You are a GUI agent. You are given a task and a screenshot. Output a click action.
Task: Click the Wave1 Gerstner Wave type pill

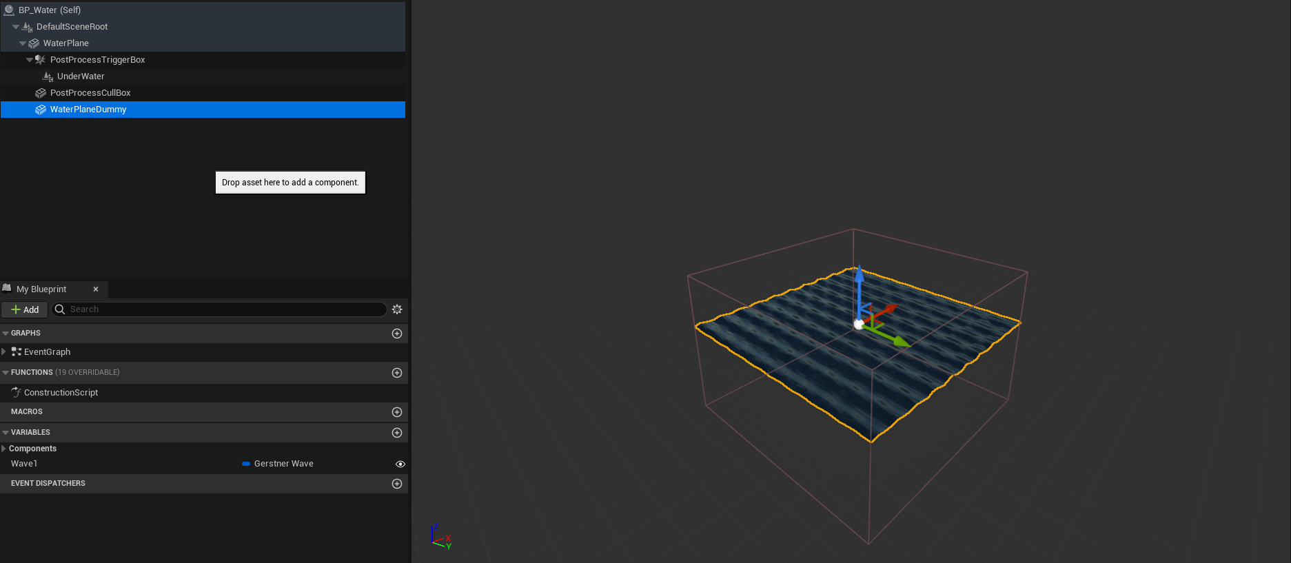tap(246, 464)
